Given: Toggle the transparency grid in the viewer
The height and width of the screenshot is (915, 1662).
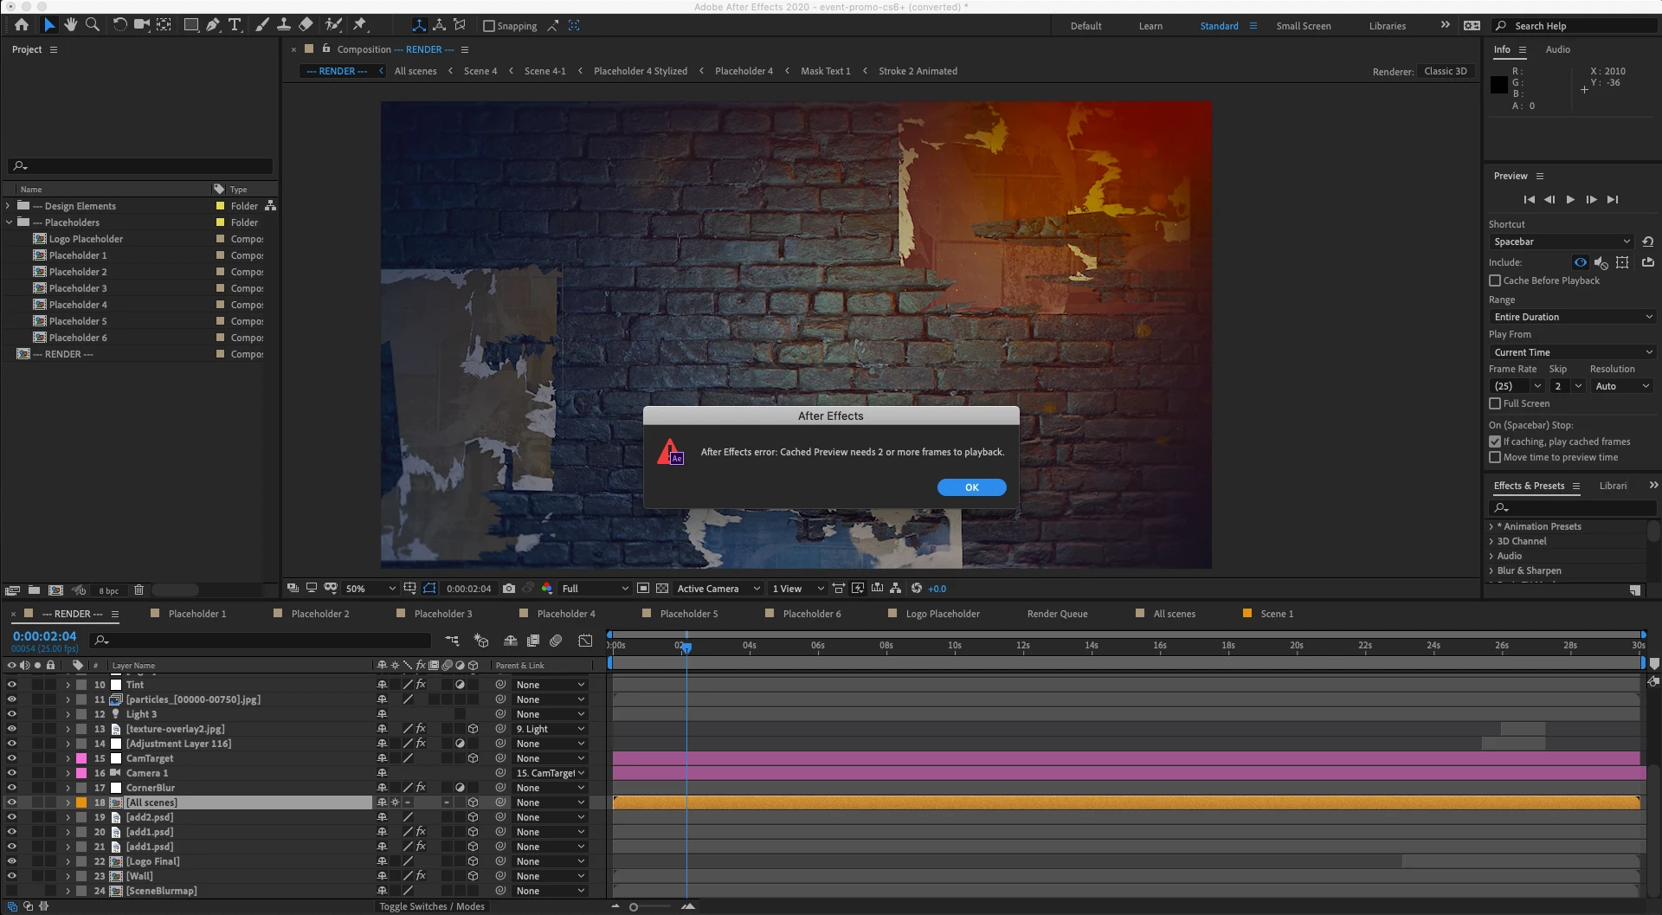Looking at the screenshot, I should tap(662, 589).
